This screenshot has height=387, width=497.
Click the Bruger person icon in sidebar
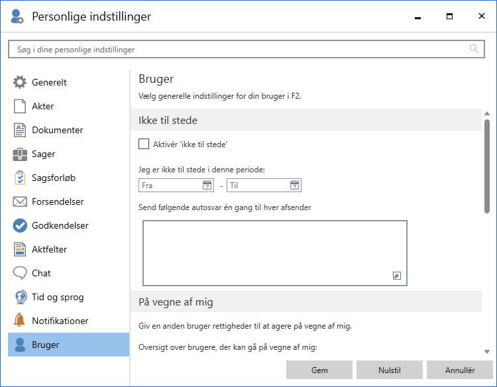coord(20,345)
